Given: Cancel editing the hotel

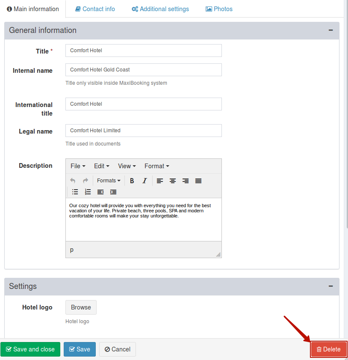Looking at the screenshot, I should (118, 349).
